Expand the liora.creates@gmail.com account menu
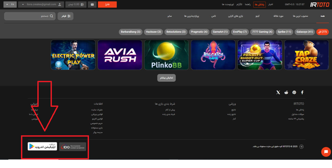The height and width of the screenshot is (168, 332). (41, 4)
